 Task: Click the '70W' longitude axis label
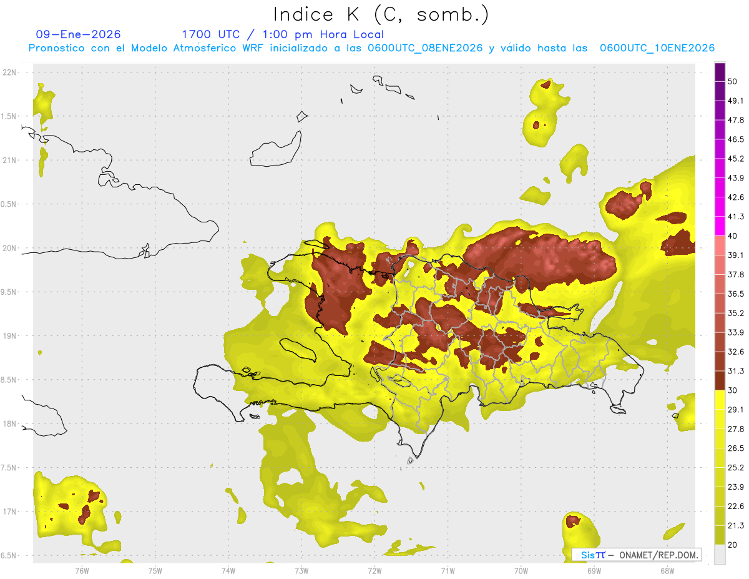(521, 572)
